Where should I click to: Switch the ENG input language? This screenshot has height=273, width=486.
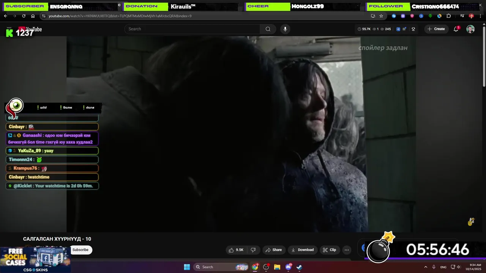tap(443, 267)
